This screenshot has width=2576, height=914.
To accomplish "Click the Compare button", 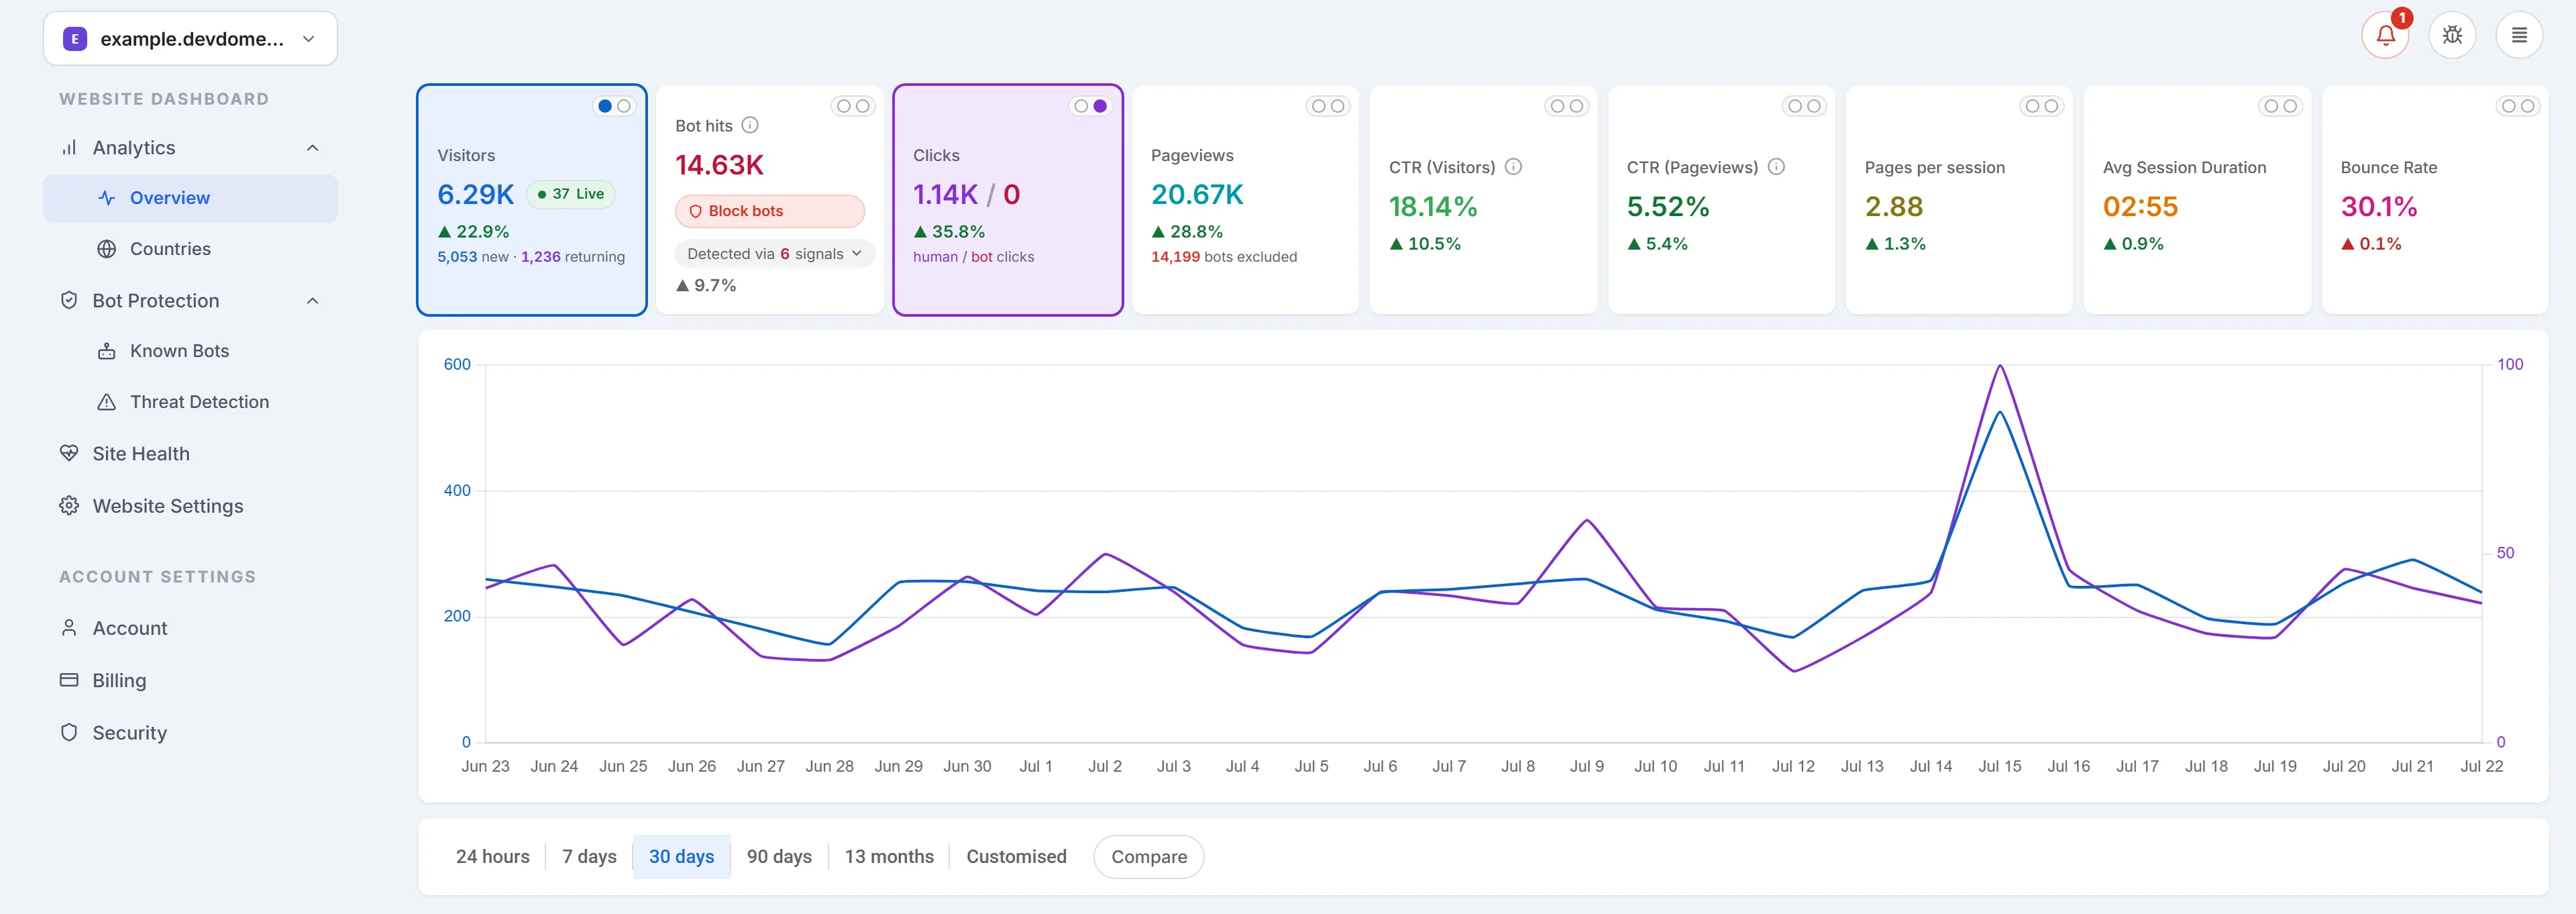I will pyautogui.click(x=1148, y=857).
